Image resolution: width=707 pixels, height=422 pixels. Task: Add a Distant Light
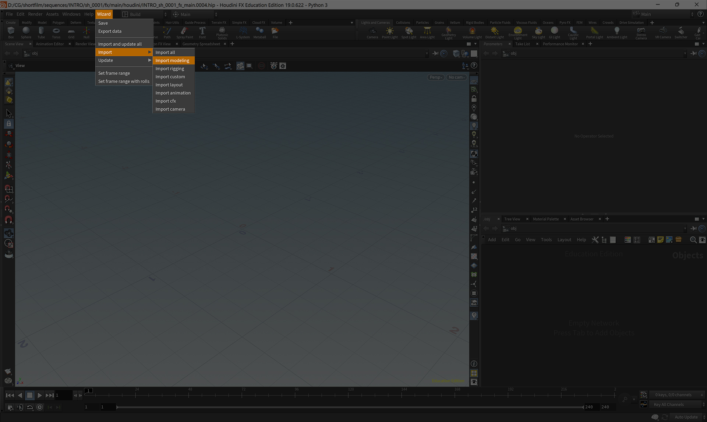tap(495, 32)
